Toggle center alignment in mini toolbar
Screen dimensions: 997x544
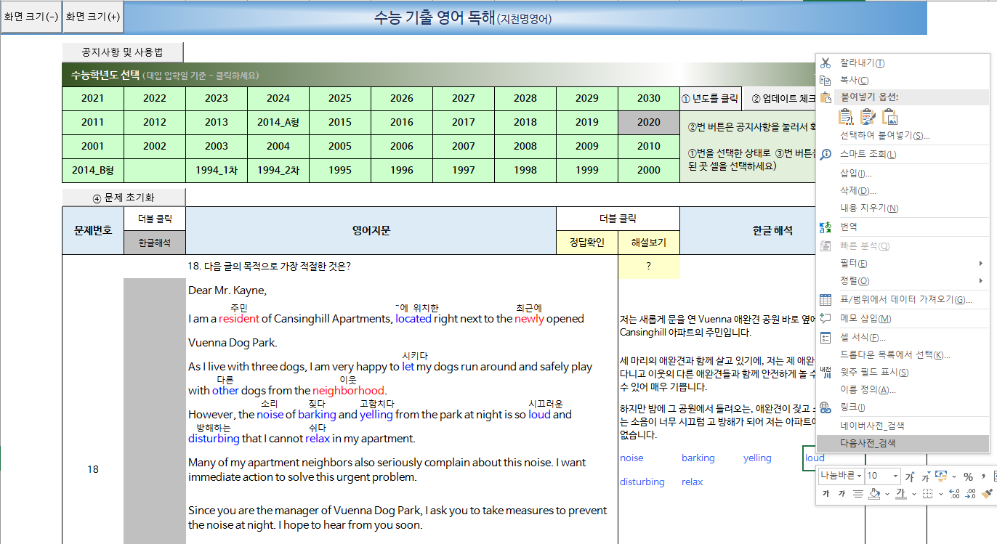[x=857, y=494]
